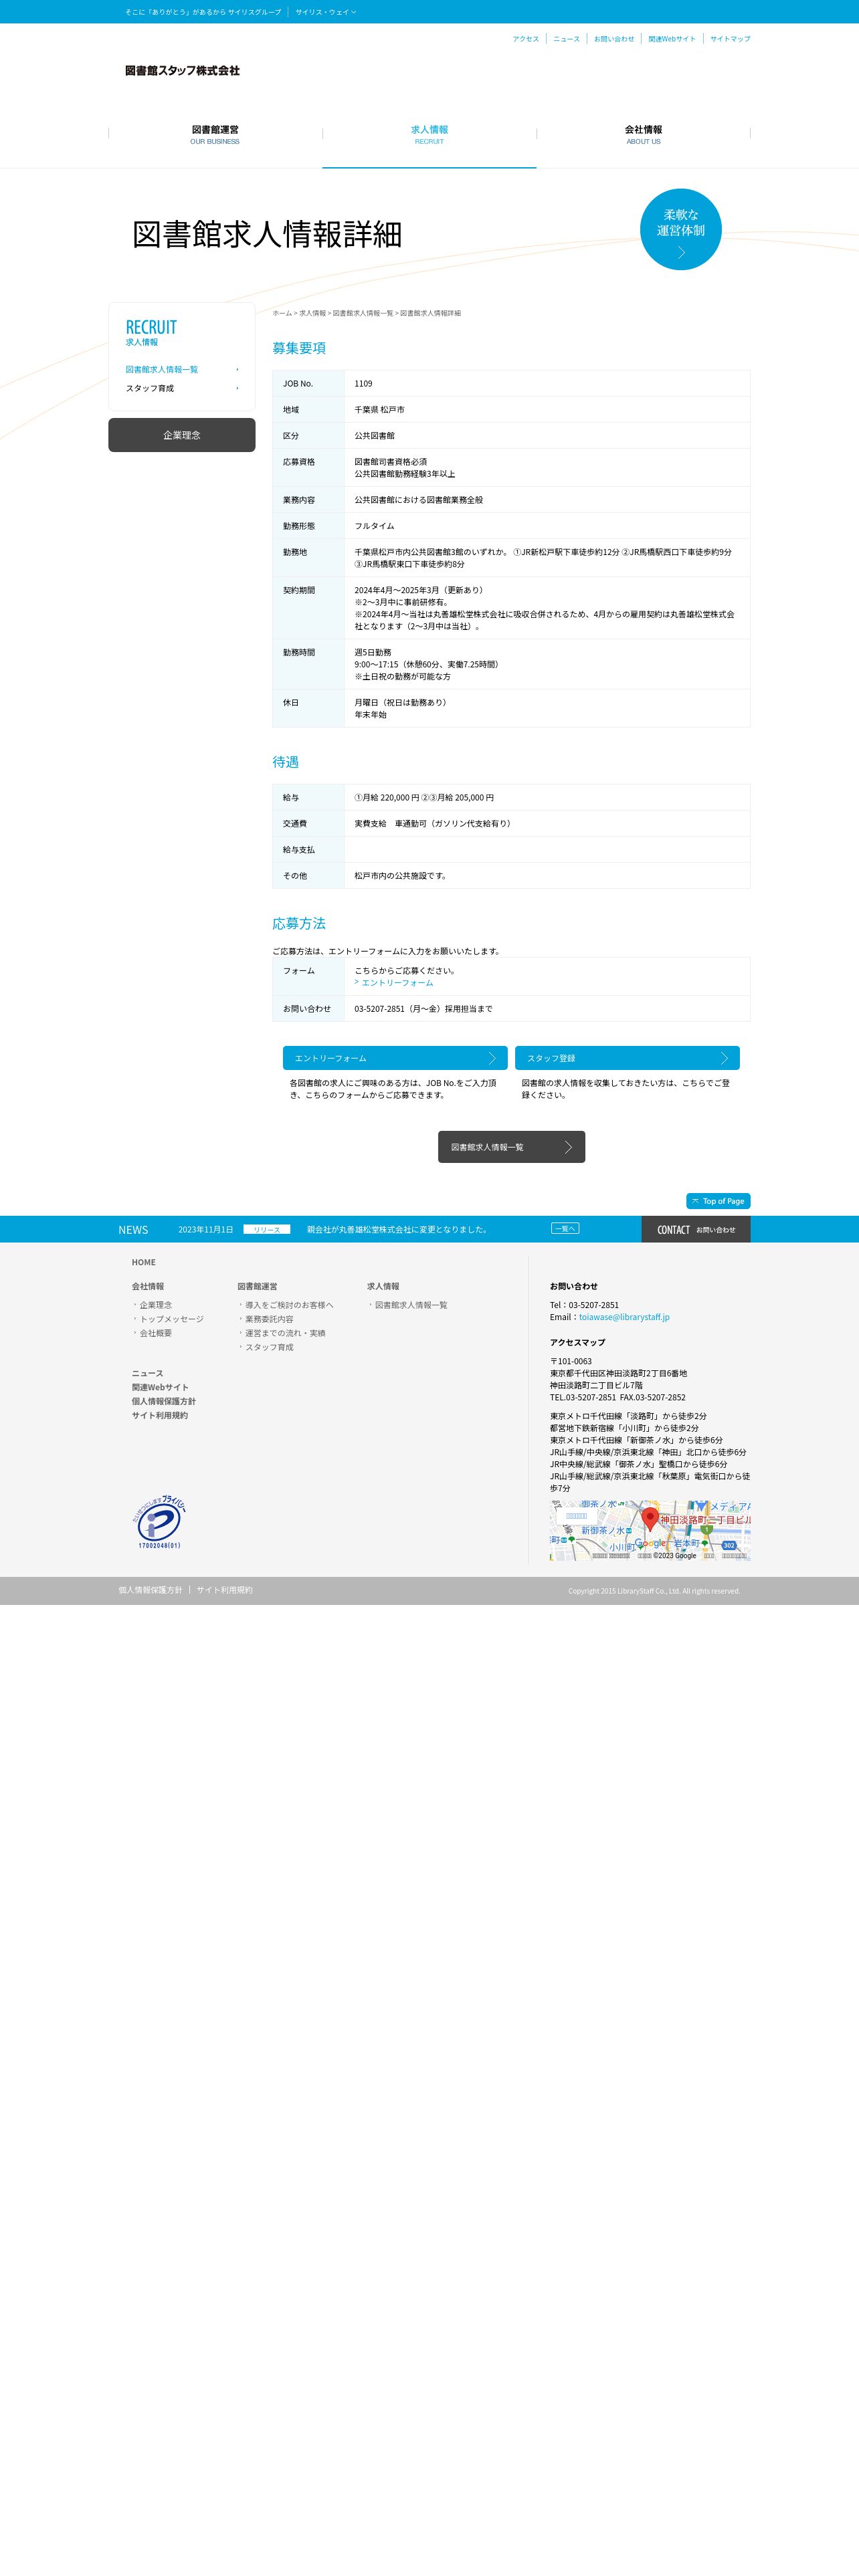
Task: Click 会社概要 in footer
Action: (155, 1333)
